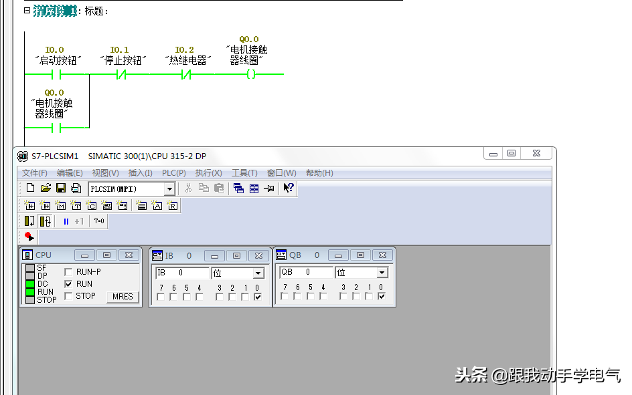Toggle bit 0 checkbox in IB window
Screen dimensions: 632x395
[258, 297]
